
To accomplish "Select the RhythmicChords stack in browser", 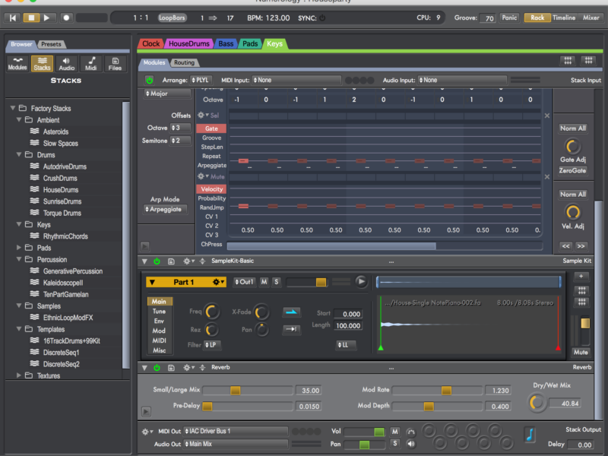I will [x=65, y=236].
